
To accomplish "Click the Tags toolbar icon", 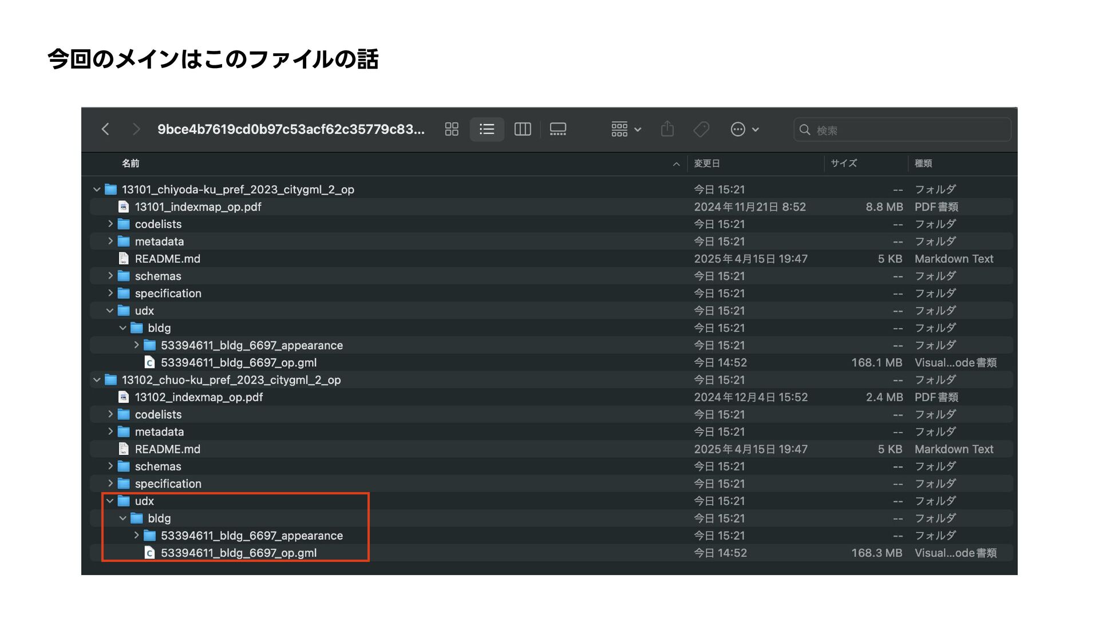I will coord(701,129).
